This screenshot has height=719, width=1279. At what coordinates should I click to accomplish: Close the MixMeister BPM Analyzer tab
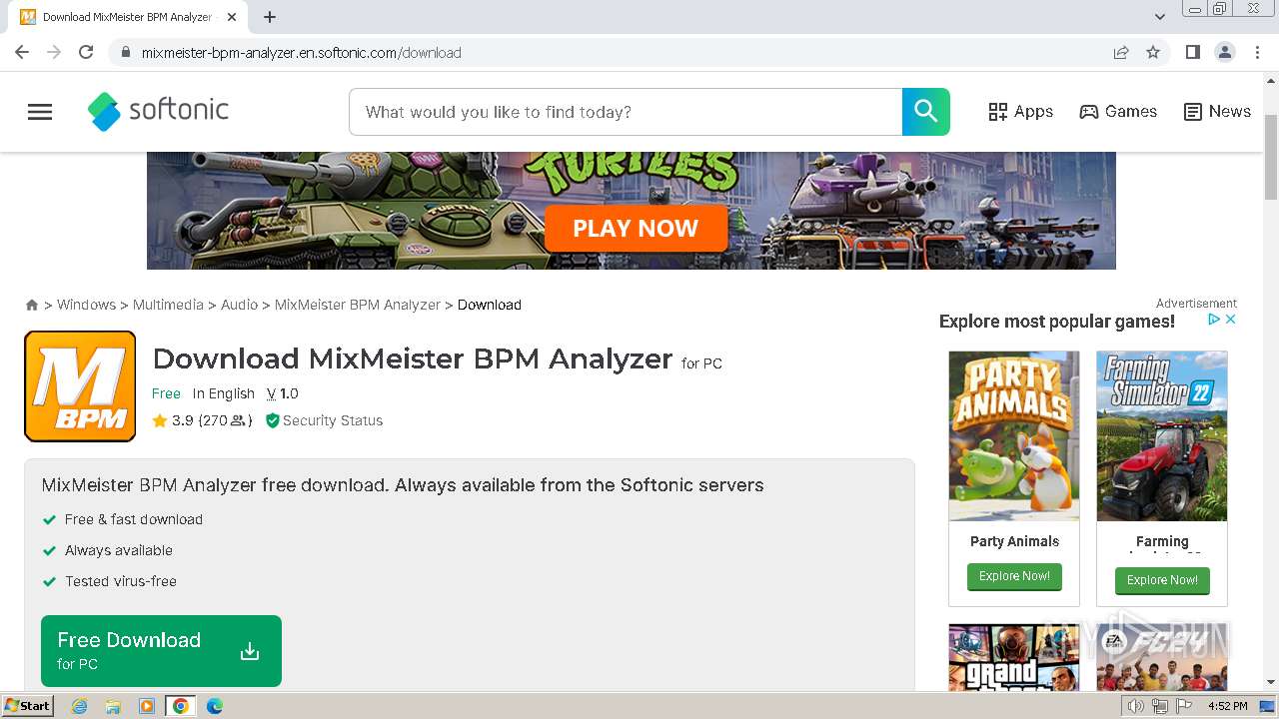pos(231,17)
